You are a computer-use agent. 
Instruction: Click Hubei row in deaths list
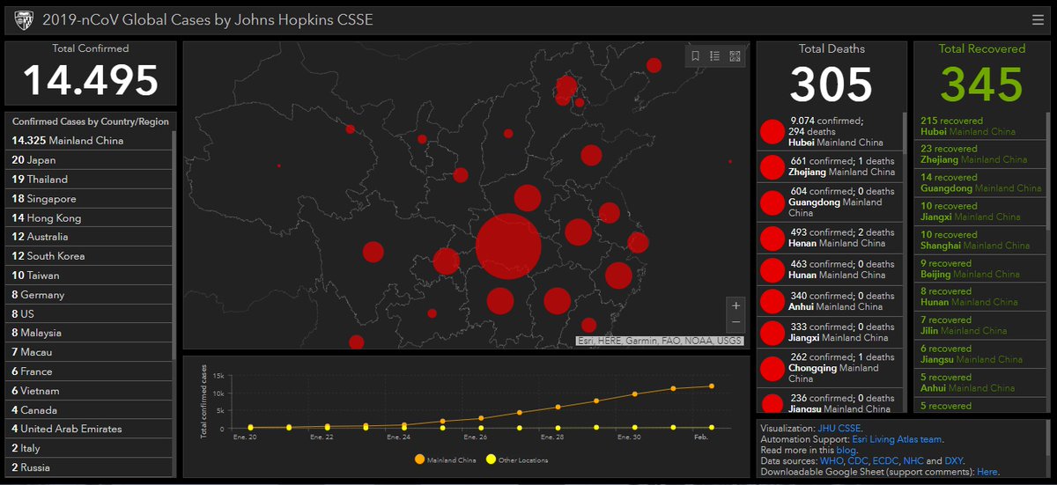[x=830, y=131]
